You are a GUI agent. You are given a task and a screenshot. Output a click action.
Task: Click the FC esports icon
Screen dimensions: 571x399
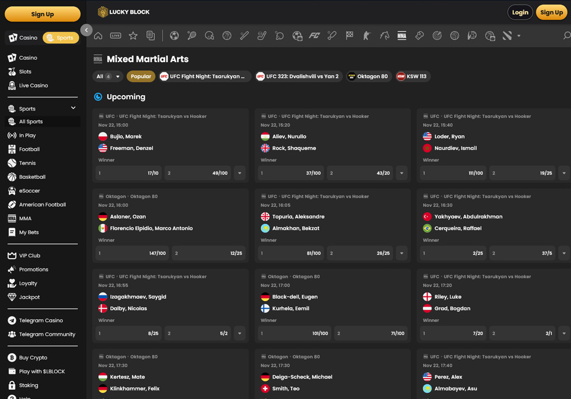(314, 36)
